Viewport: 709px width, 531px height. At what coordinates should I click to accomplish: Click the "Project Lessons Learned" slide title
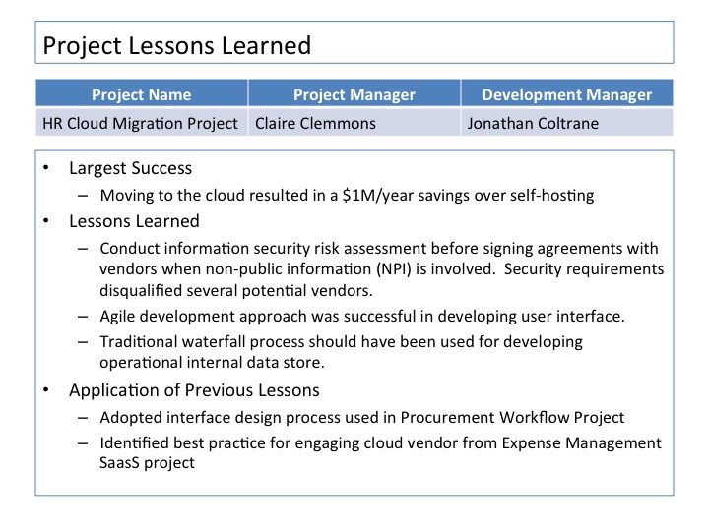click(x=177, y=45)
